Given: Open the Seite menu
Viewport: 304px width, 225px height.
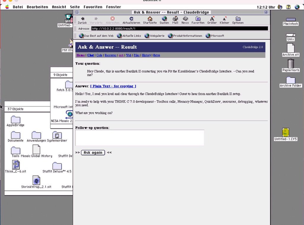Looking at the screenshot, I should [75, 7].
